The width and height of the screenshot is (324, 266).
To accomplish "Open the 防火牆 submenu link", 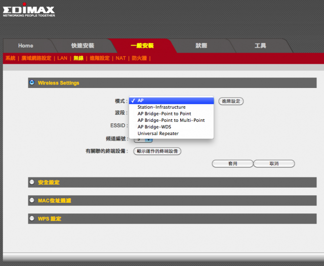I will click(139, 58).
